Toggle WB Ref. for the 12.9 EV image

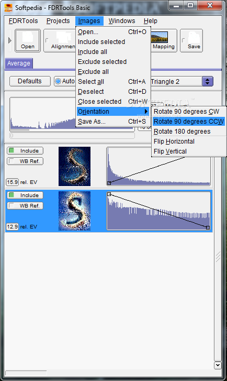pyautogui.click(x=25, y=205)
